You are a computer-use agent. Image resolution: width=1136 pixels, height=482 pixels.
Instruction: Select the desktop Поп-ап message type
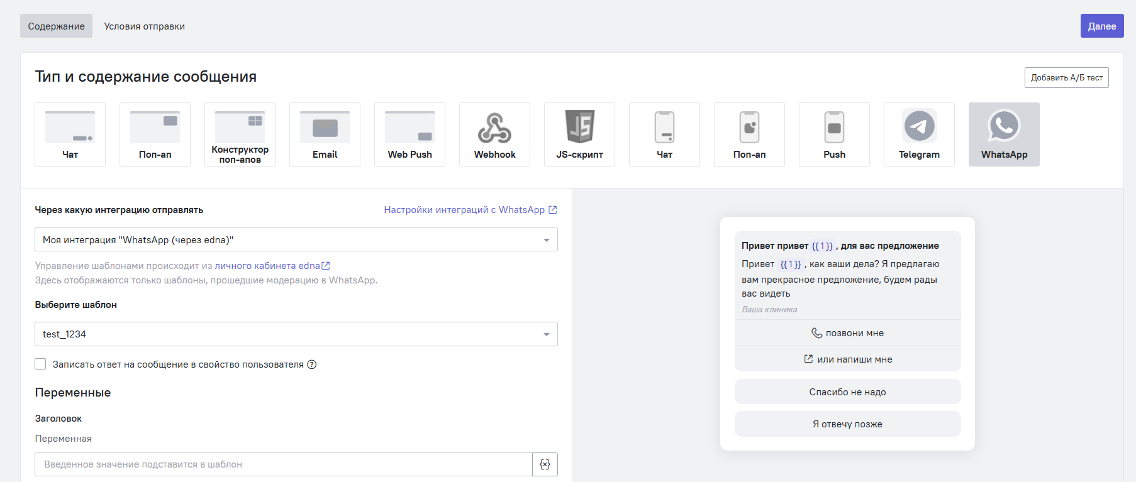pos(155,134)
